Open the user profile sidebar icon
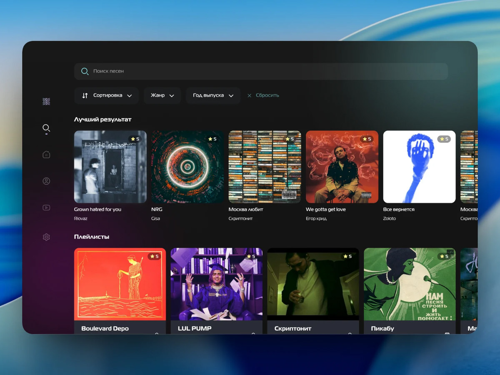The height and width of the screenshot is (375, 500). pos(46,181)
